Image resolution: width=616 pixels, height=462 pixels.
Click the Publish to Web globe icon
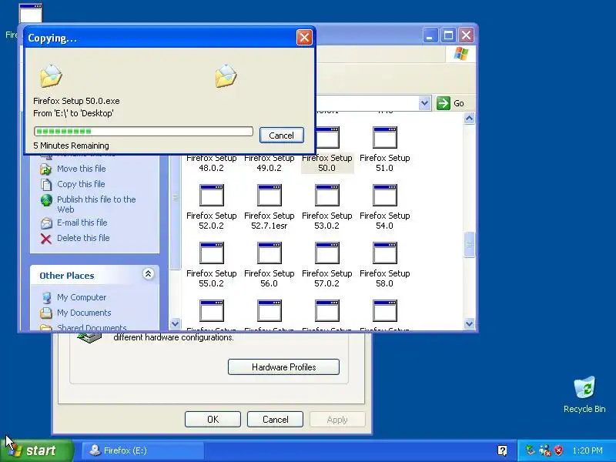coord(46,200)
